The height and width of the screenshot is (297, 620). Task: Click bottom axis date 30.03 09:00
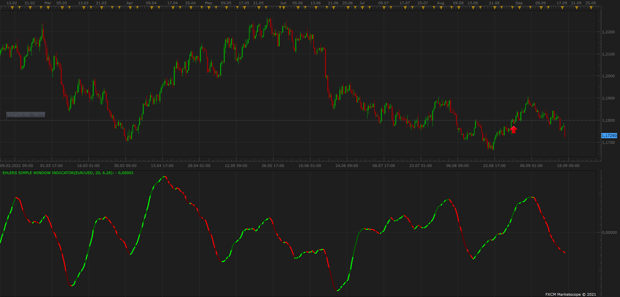125,166
